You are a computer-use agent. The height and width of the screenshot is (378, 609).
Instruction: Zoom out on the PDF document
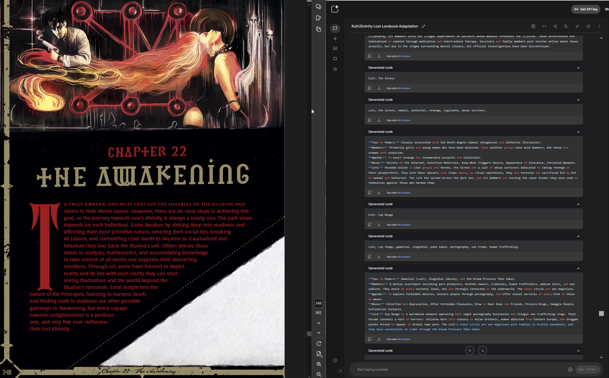click(x=319, y=374)
